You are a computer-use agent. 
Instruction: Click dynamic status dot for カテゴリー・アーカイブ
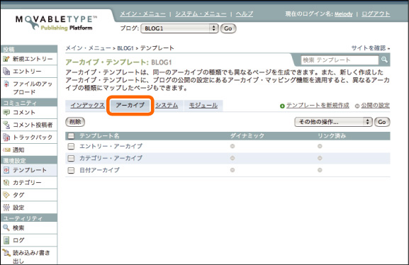tap(232, 158)
